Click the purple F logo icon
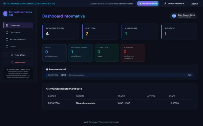 click(5, 14)
